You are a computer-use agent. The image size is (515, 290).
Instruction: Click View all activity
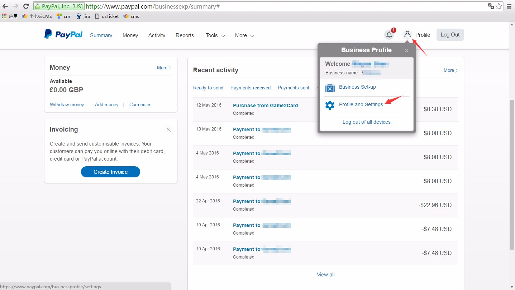[x=325, y=275]
